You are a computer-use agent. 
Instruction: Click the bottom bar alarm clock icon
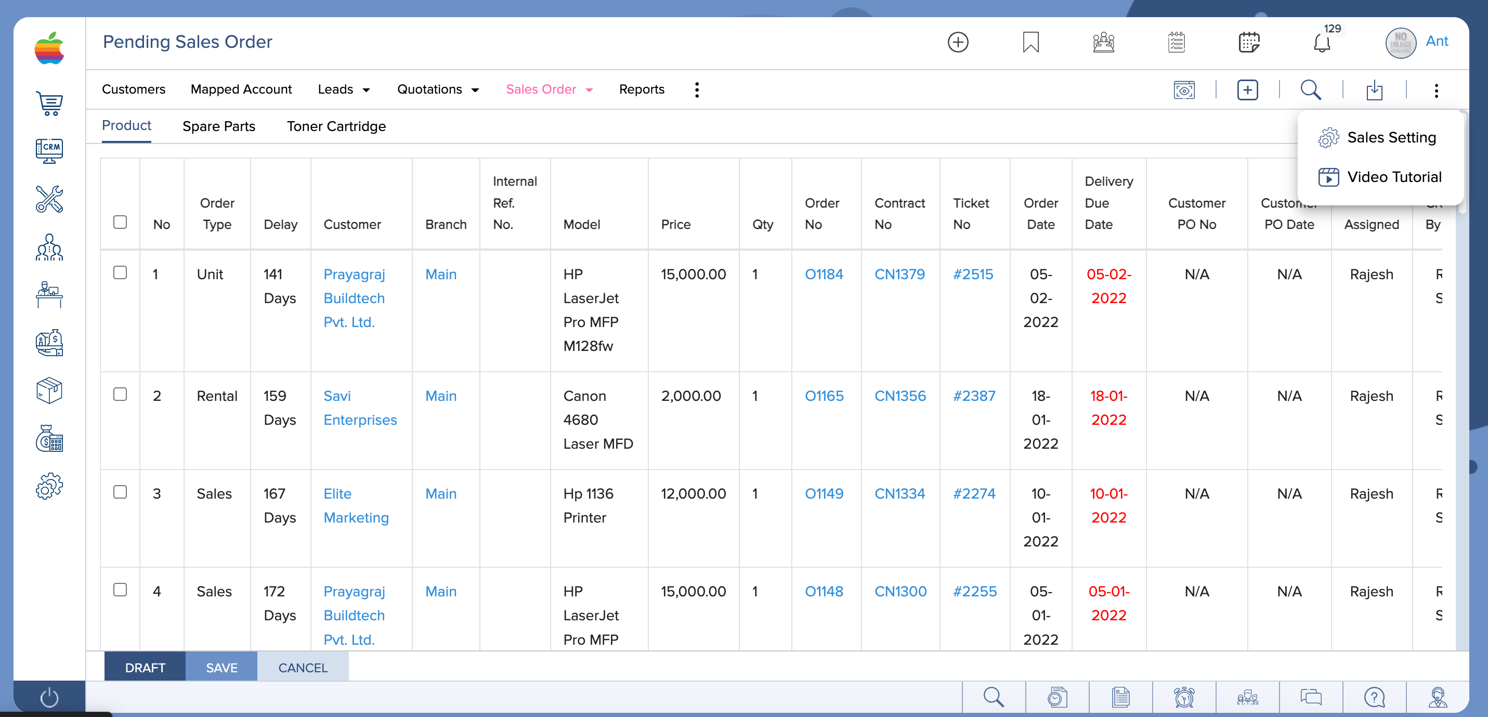pyautogui.click(x=1184, y=697)
